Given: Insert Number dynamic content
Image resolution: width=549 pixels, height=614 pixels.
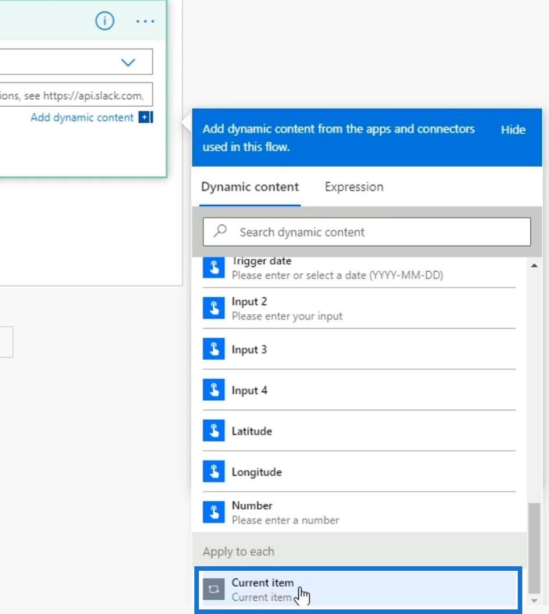Looking at the screenshot, I should pyautogui.click(x=359, y=512).
